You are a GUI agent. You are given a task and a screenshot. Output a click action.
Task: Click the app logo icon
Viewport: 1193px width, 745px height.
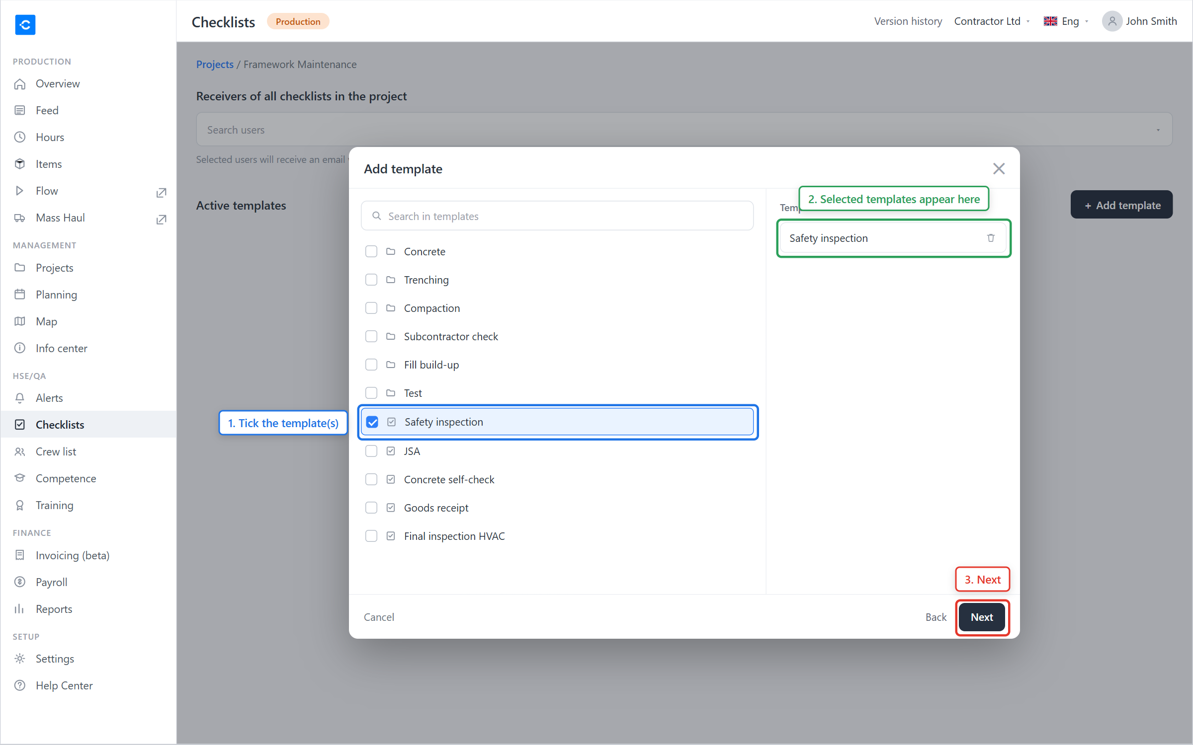[25, 24]
